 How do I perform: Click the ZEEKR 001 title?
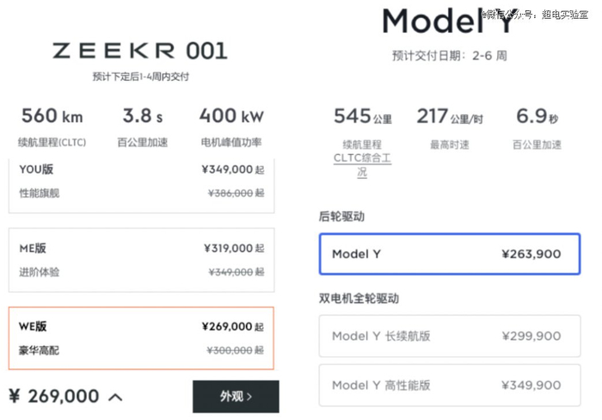point(140,51)
